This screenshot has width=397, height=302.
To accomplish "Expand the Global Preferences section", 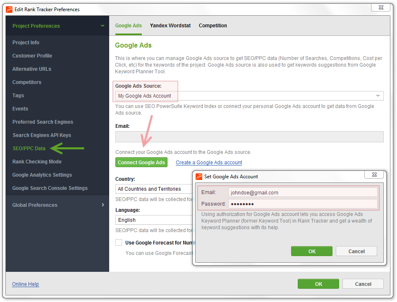I will pyautogui.click(x=103, y=205).
